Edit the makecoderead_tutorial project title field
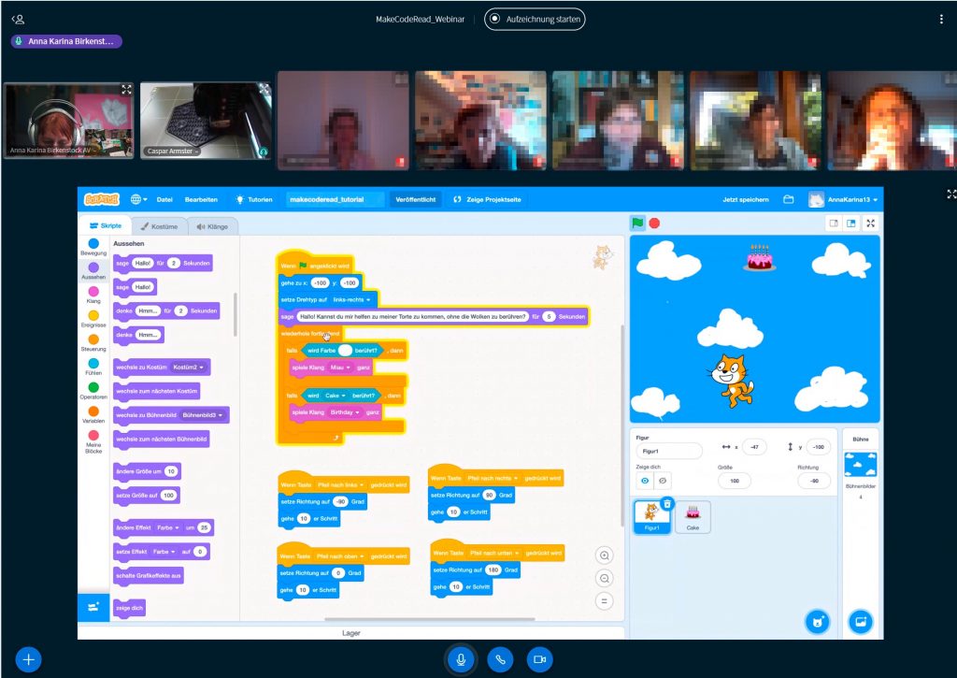957x678 pixels. 336,199
